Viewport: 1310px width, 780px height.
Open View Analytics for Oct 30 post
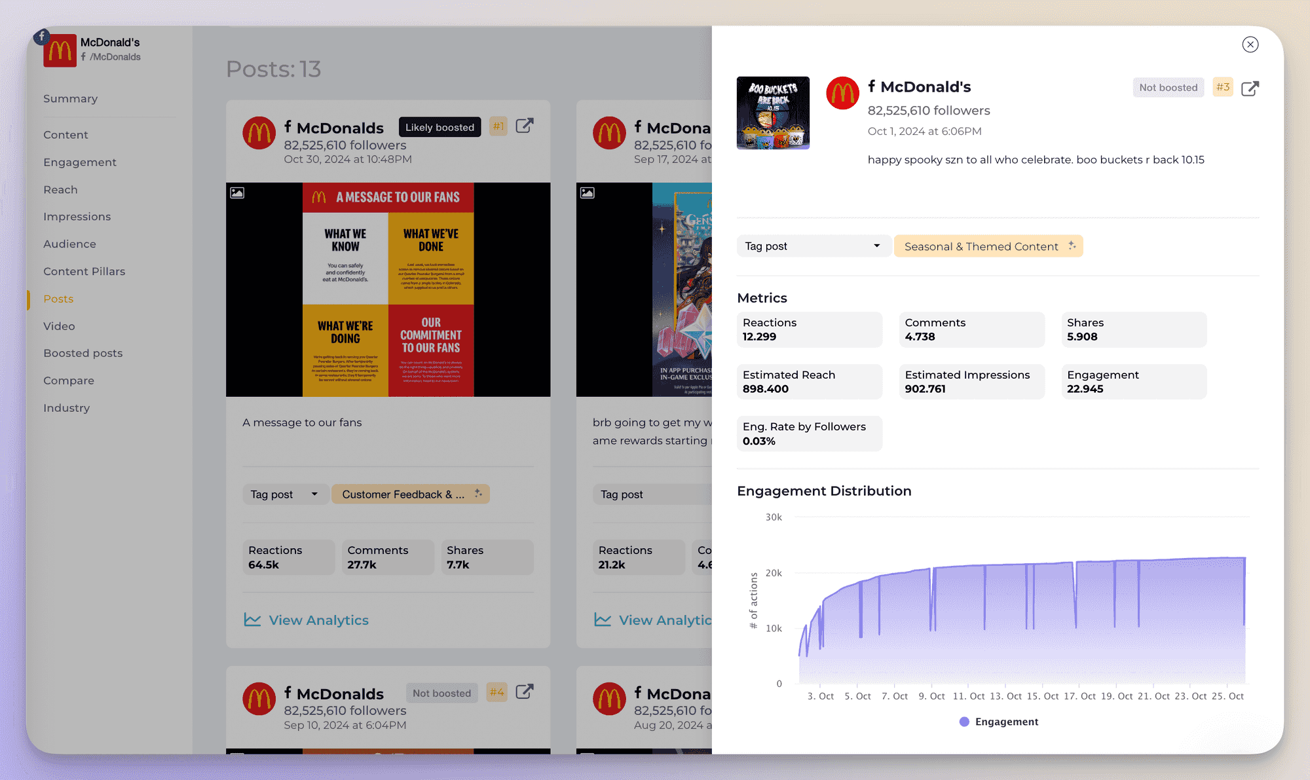318,620
